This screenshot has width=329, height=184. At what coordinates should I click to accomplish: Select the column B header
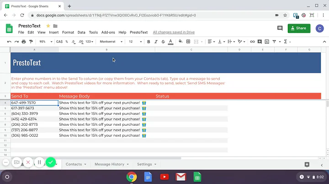(106, 50)
